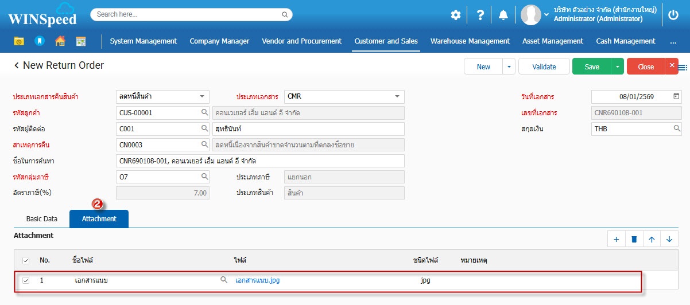This screenshot has height=305, width=690.
Task: Expand the ลดหนี้สินค้า return type dropdown
Action: 201,96
